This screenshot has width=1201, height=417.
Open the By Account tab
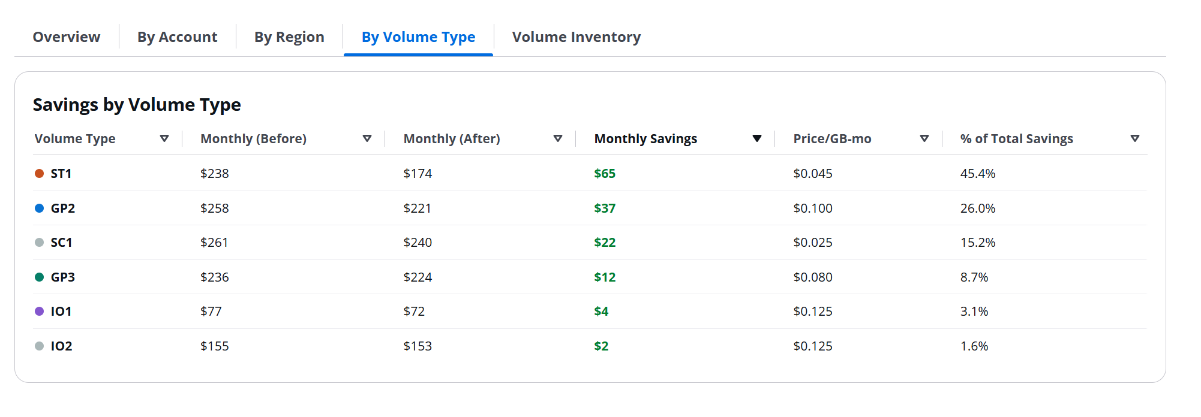pos(178,37)
